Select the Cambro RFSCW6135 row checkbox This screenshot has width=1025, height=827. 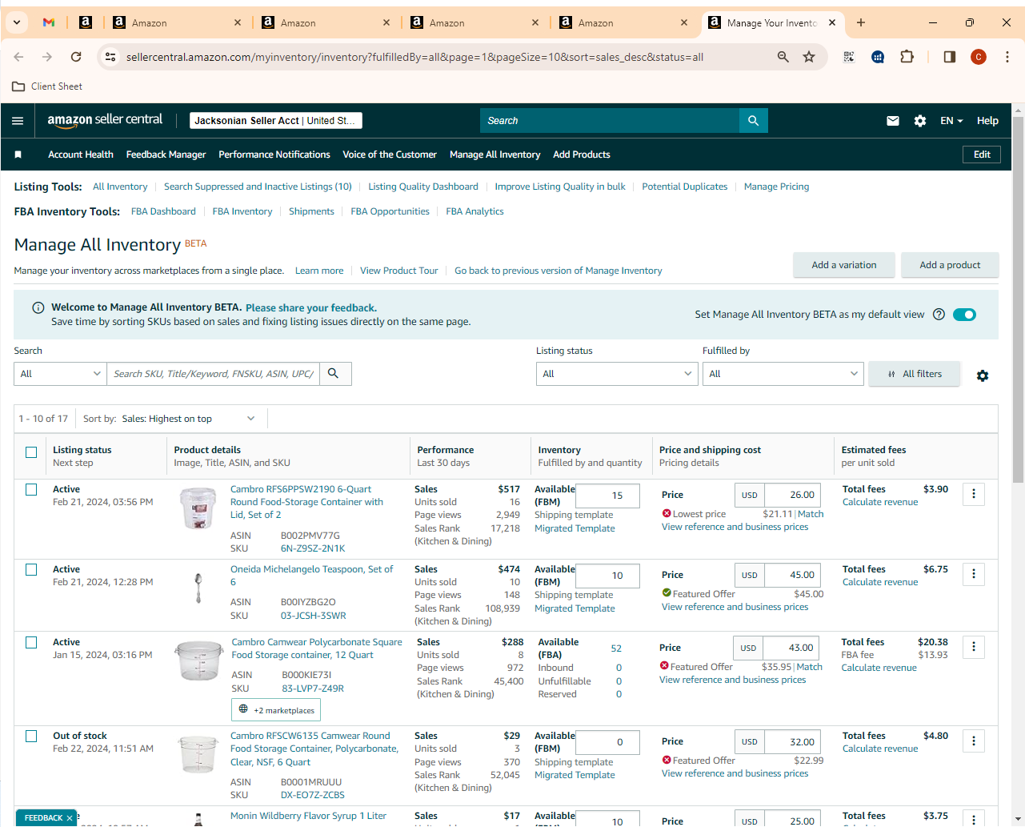coord(31,736)
